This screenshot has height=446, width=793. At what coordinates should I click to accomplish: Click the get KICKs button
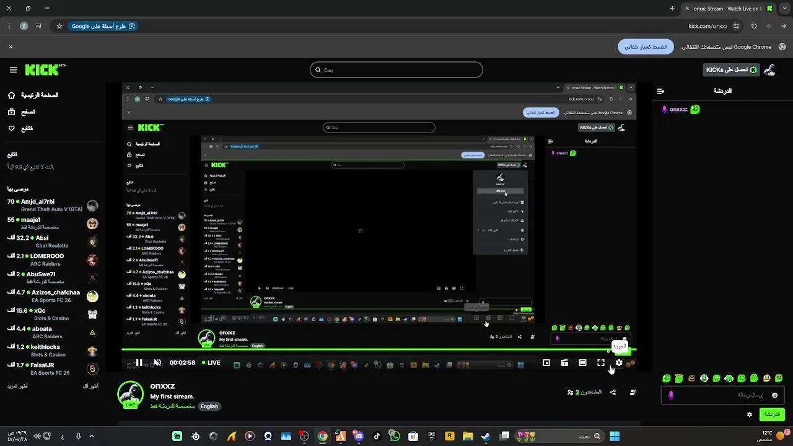731,70
